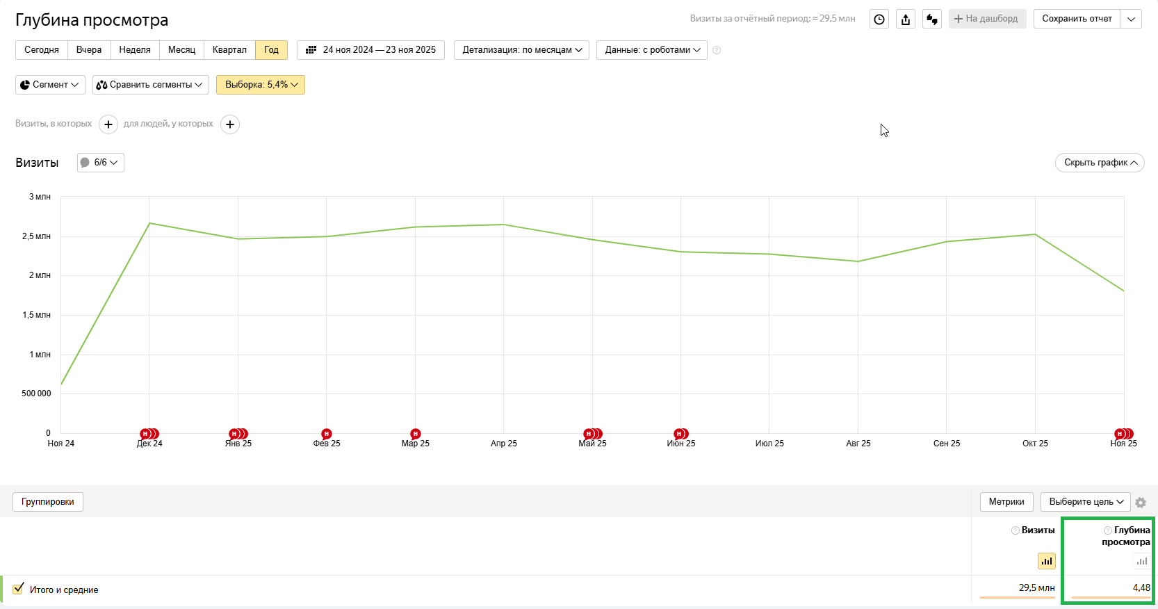Click the page title Глубина просмотра
This screenshot has width=1158, height=609.
pos(92,20)
